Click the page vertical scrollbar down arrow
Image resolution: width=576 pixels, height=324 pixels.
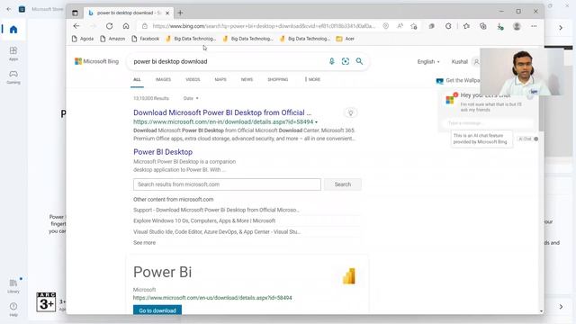tap(541, 311)
